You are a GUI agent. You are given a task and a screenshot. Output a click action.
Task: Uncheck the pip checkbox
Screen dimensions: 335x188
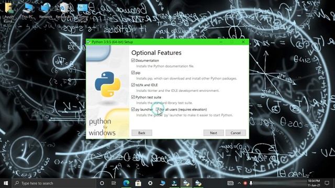tap(133, 73)
